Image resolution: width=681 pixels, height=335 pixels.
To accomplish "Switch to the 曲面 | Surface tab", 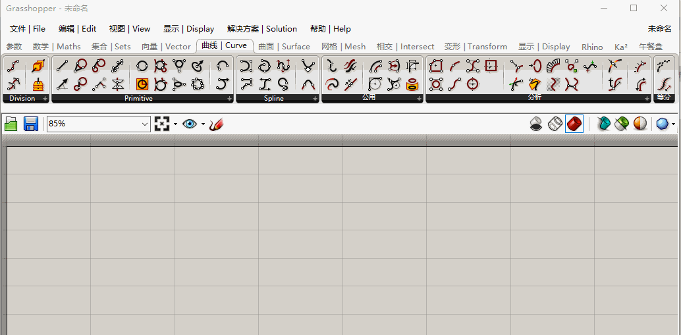I will pos(284,47).
